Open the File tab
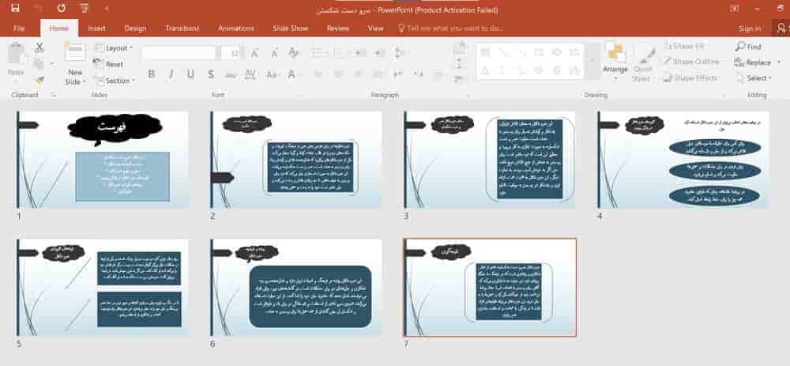 coord(19,28)
